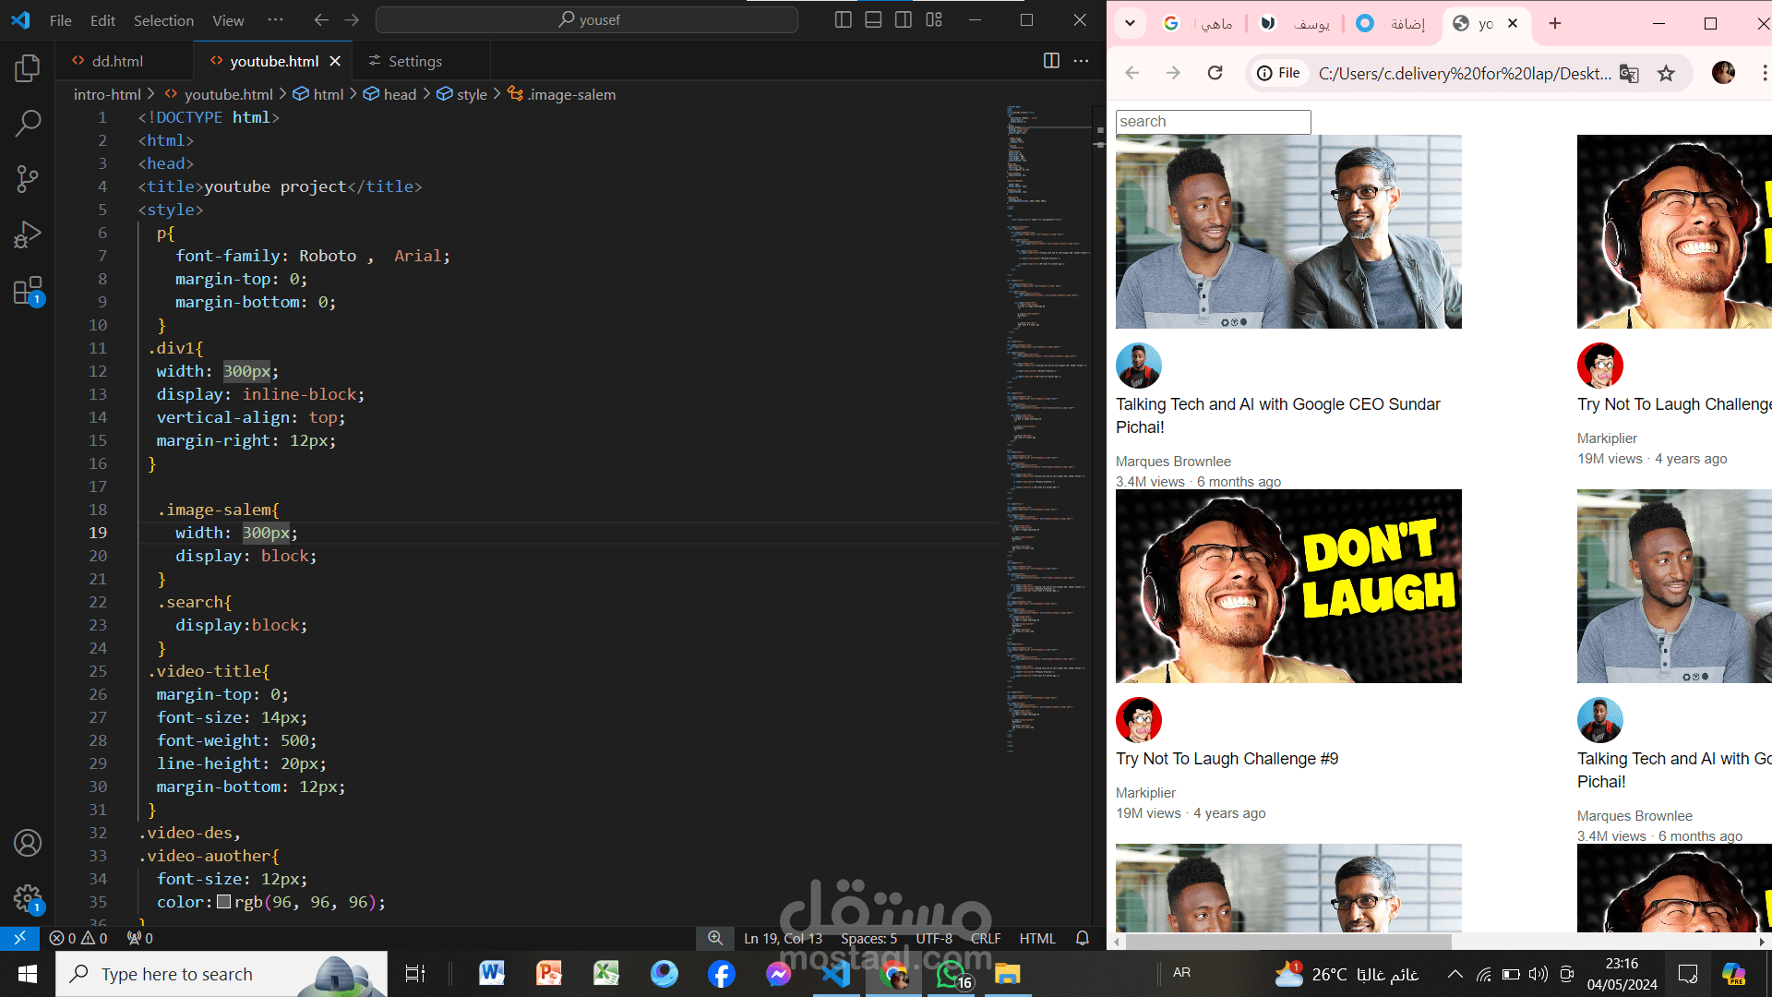Image resolution: width=1772 pixels, height=997 pixels.
Task: Click the rgb(96, 96, 96) color swatch
Action: point(223,902)
